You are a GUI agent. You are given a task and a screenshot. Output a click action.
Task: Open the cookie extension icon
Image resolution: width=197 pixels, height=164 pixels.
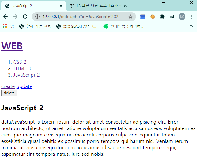pyautogui.click(x=153, y=17)
